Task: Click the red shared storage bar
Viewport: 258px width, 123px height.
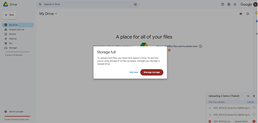Action: 17,116
